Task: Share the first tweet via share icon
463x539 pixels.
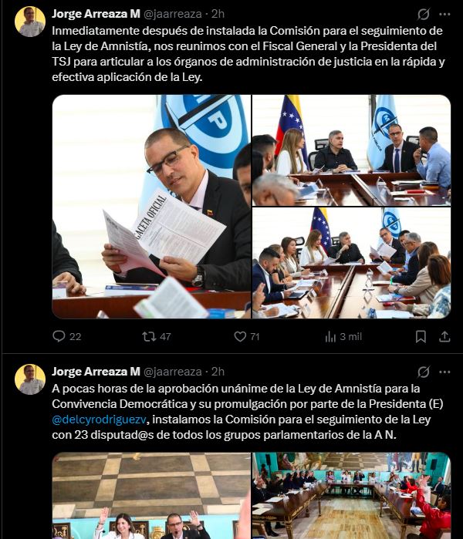Action: (444, 336)
